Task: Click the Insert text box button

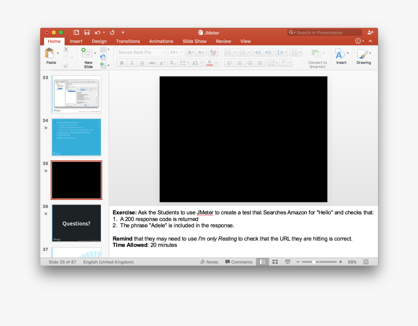Action: (341, 56)
